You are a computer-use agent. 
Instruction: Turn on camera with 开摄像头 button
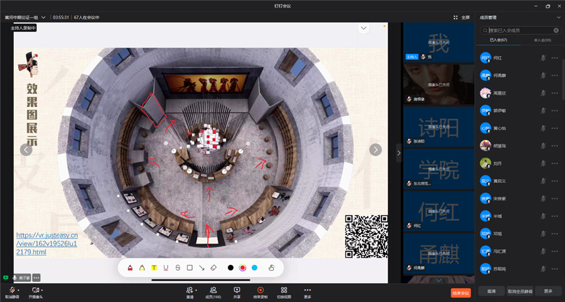(x=35, y=293)
